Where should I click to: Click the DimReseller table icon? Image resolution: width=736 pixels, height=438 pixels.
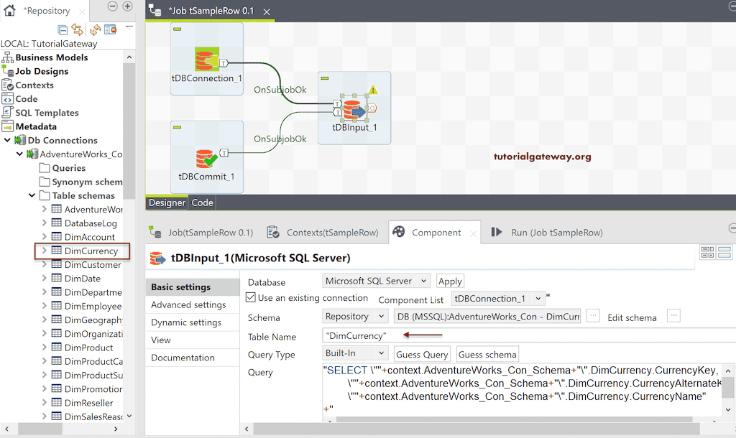pos(56,402)
